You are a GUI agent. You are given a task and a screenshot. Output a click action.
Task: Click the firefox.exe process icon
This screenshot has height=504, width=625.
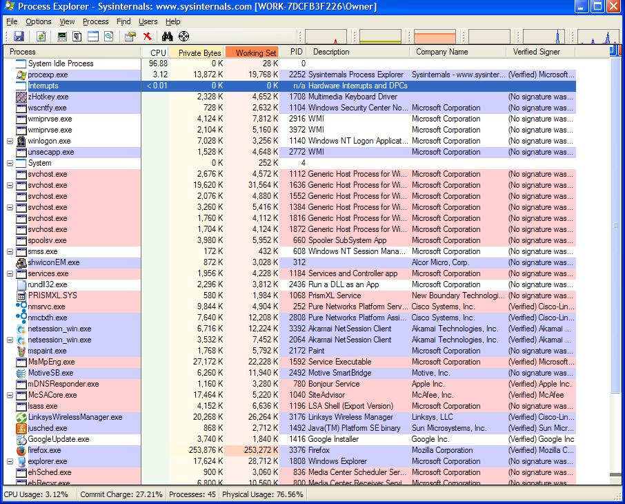[x=21, y=451]
